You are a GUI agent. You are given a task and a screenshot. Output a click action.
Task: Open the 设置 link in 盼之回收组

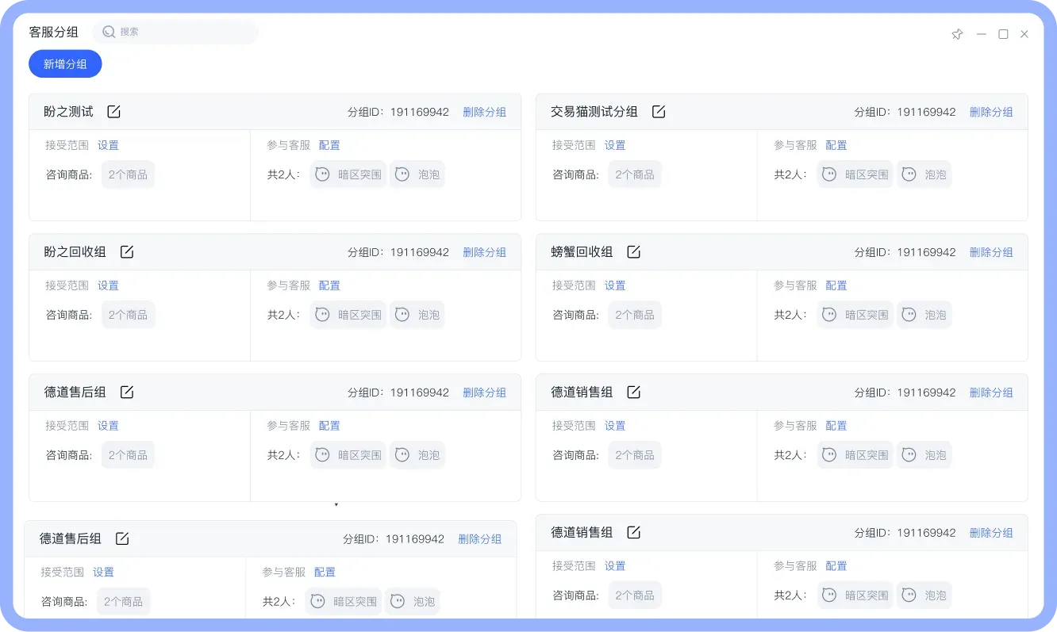click(108, 285)
